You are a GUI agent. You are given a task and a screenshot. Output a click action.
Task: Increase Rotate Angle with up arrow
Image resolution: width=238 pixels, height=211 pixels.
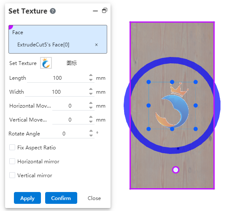pos(91,131)
